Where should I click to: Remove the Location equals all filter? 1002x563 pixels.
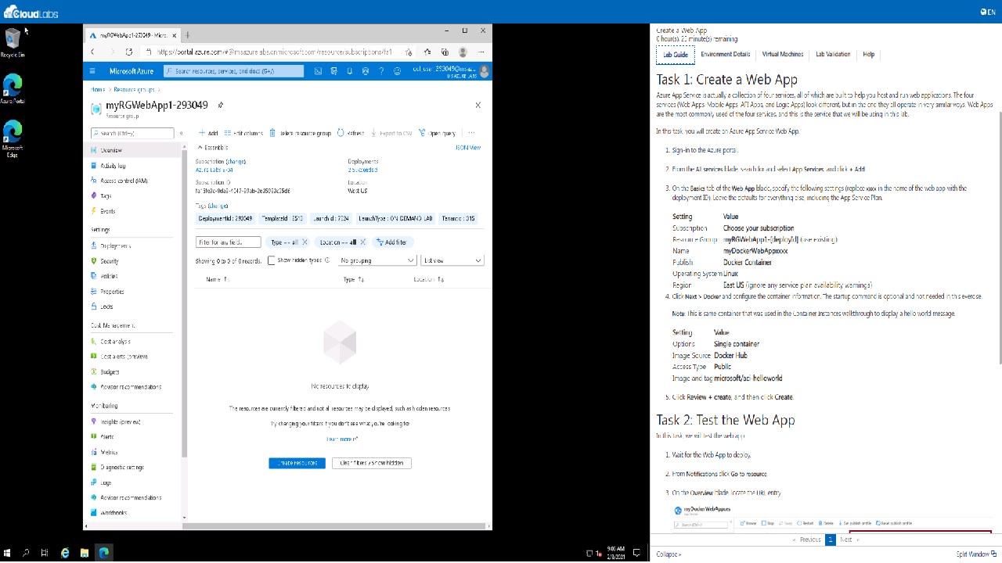tap(362, 242)
